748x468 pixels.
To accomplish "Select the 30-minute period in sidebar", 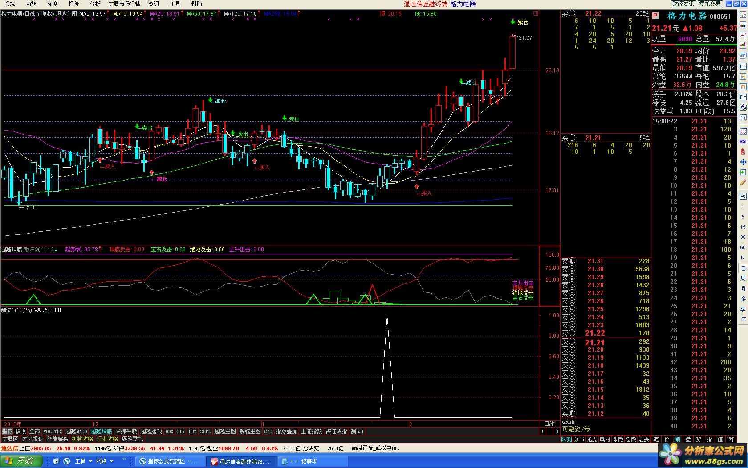I will pyautogui.click(x=743, y=237).
